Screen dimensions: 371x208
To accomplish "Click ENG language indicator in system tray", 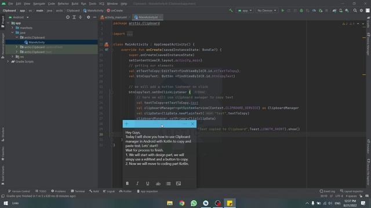I will (337, 203).
